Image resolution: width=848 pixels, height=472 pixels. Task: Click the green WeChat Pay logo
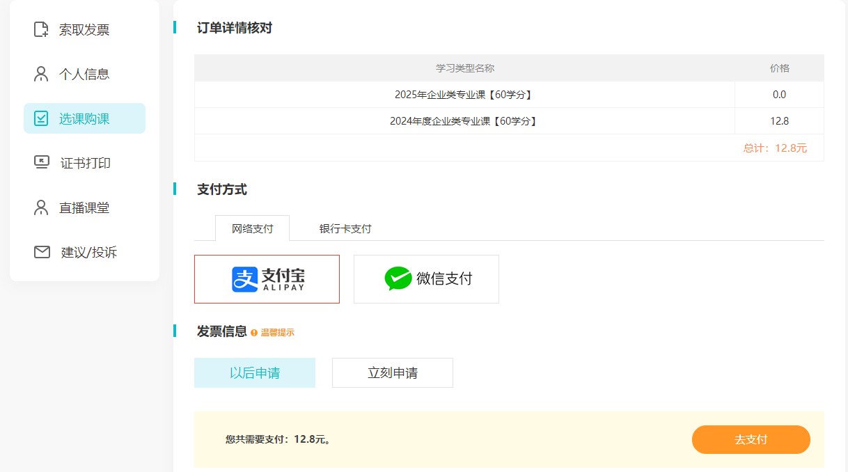click(x=398, y=278)
